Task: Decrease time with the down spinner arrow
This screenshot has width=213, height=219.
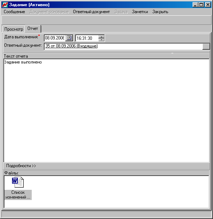Action: click(x=101, y=40)
